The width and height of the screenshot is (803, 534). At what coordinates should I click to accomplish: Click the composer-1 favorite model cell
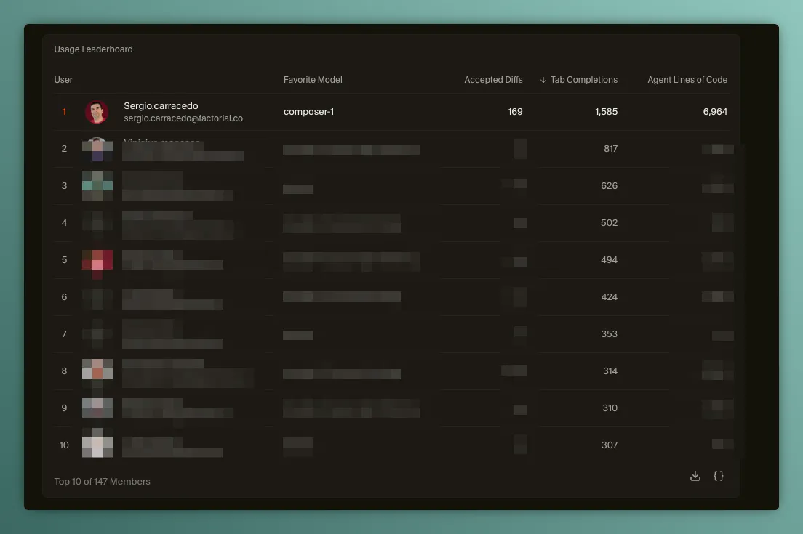(x=308, y=112)
